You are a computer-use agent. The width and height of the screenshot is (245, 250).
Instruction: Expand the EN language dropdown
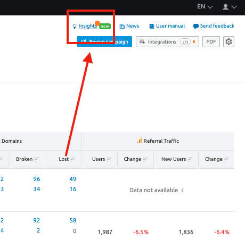point(205,7)
